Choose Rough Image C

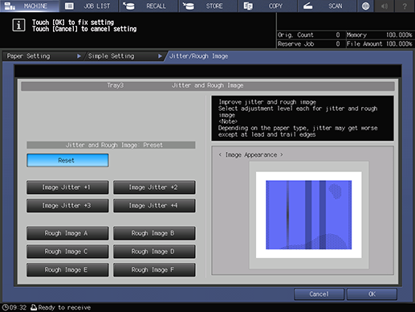[67, 252]
